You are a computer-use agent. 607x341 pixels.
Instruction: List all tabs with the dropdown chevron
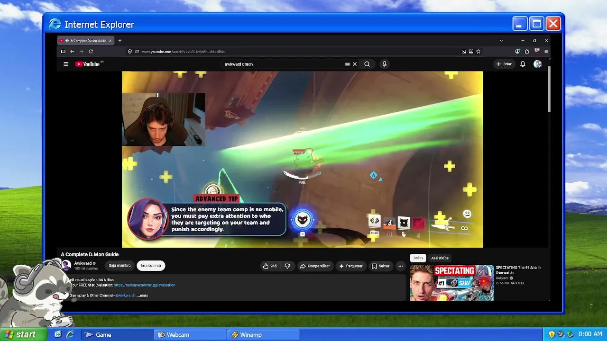(x=501, y=41)
